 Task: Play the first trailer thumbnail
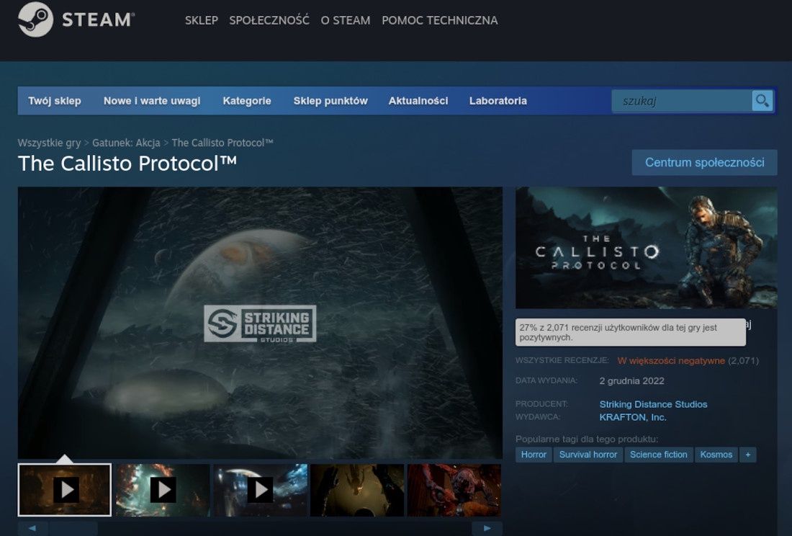click(65, 489)
